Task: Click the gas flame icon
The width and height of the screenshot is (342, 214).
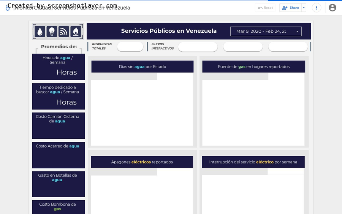Action: click(76, 32)
